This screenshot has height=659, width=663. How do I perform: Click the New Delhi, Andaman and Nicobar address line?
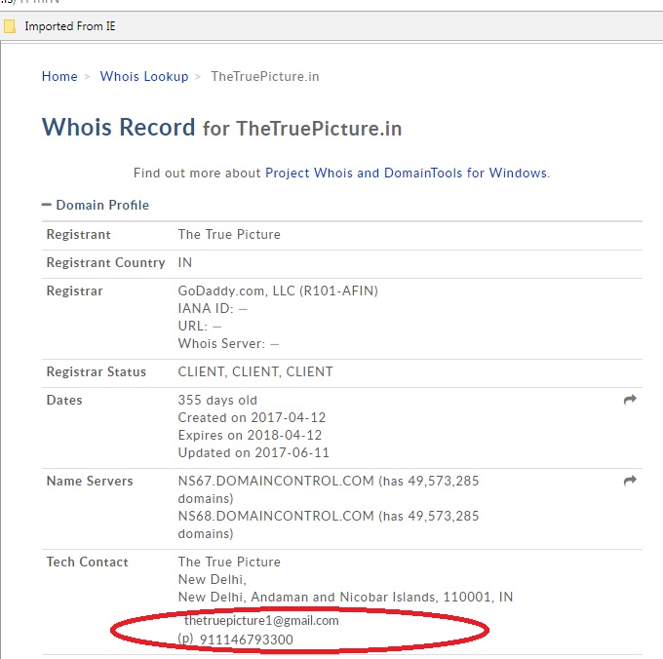pos(345,597)
